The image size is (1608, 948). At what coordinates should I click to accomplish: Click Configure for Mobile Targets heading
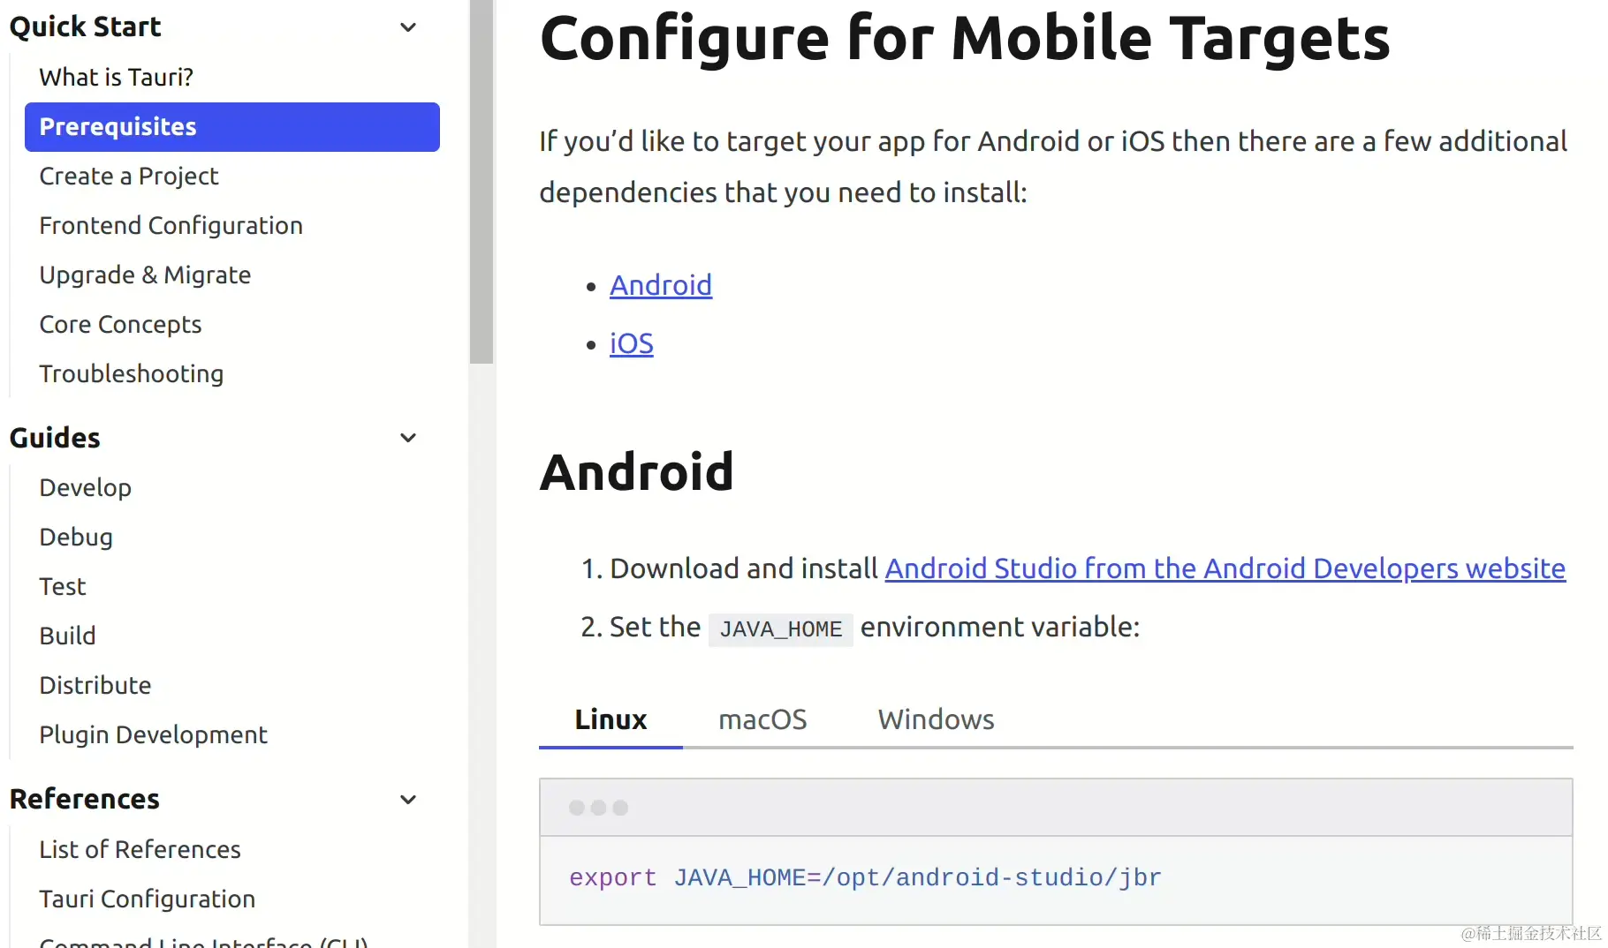click(x=965, y=39)
